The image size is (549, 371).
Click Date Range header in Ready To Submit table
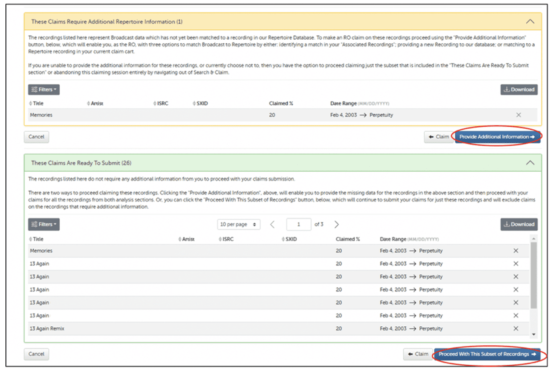click(409, 239)
